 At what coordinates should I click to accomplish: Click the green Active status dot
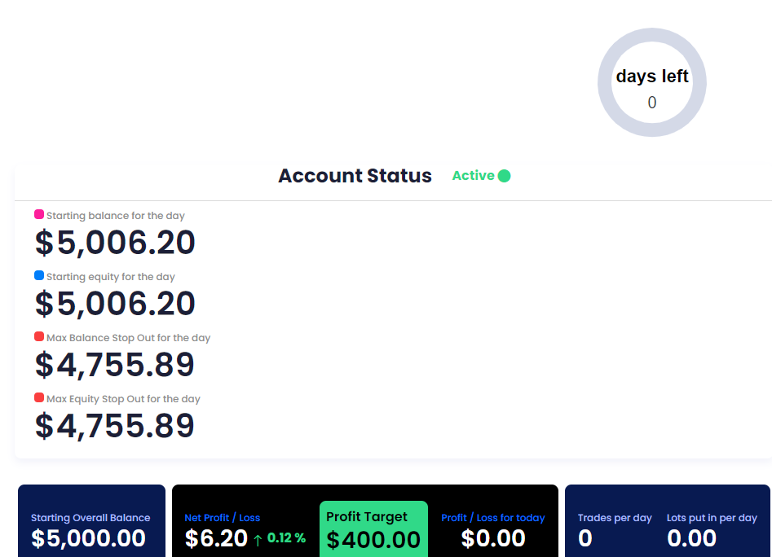[x=504, y=176]
